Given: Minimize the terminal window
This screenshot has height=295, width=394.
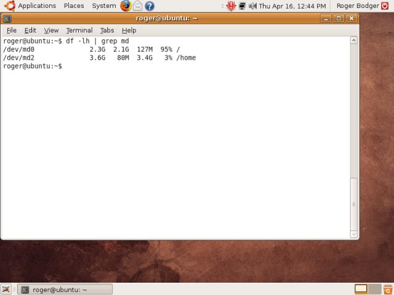Looking at the screenshot, I should click(326, 18).
